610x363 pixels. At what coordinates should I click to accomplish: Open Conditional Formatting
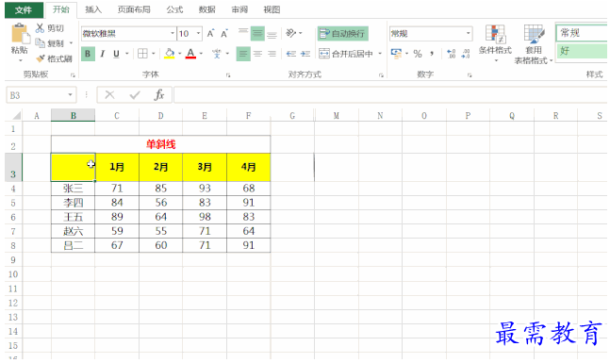coord(495,43)
